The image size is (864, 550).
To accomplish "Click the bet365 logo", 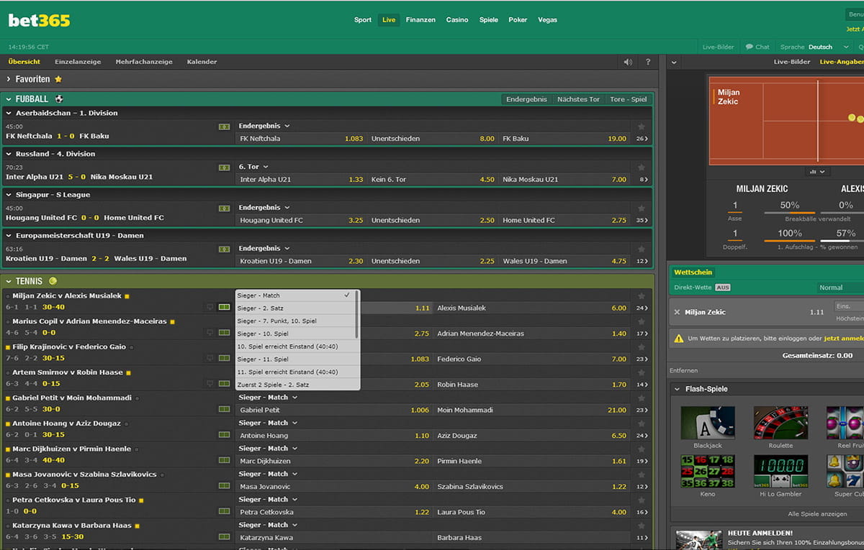I will tap(39, 20).
